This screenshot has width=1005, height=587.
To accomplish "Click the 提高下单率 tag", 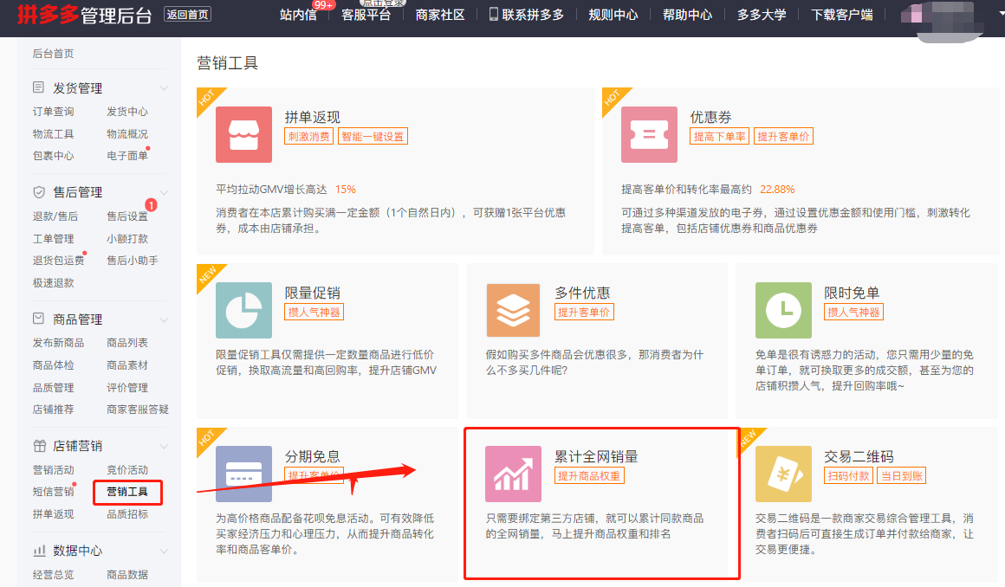I will (x=719, y=137).
